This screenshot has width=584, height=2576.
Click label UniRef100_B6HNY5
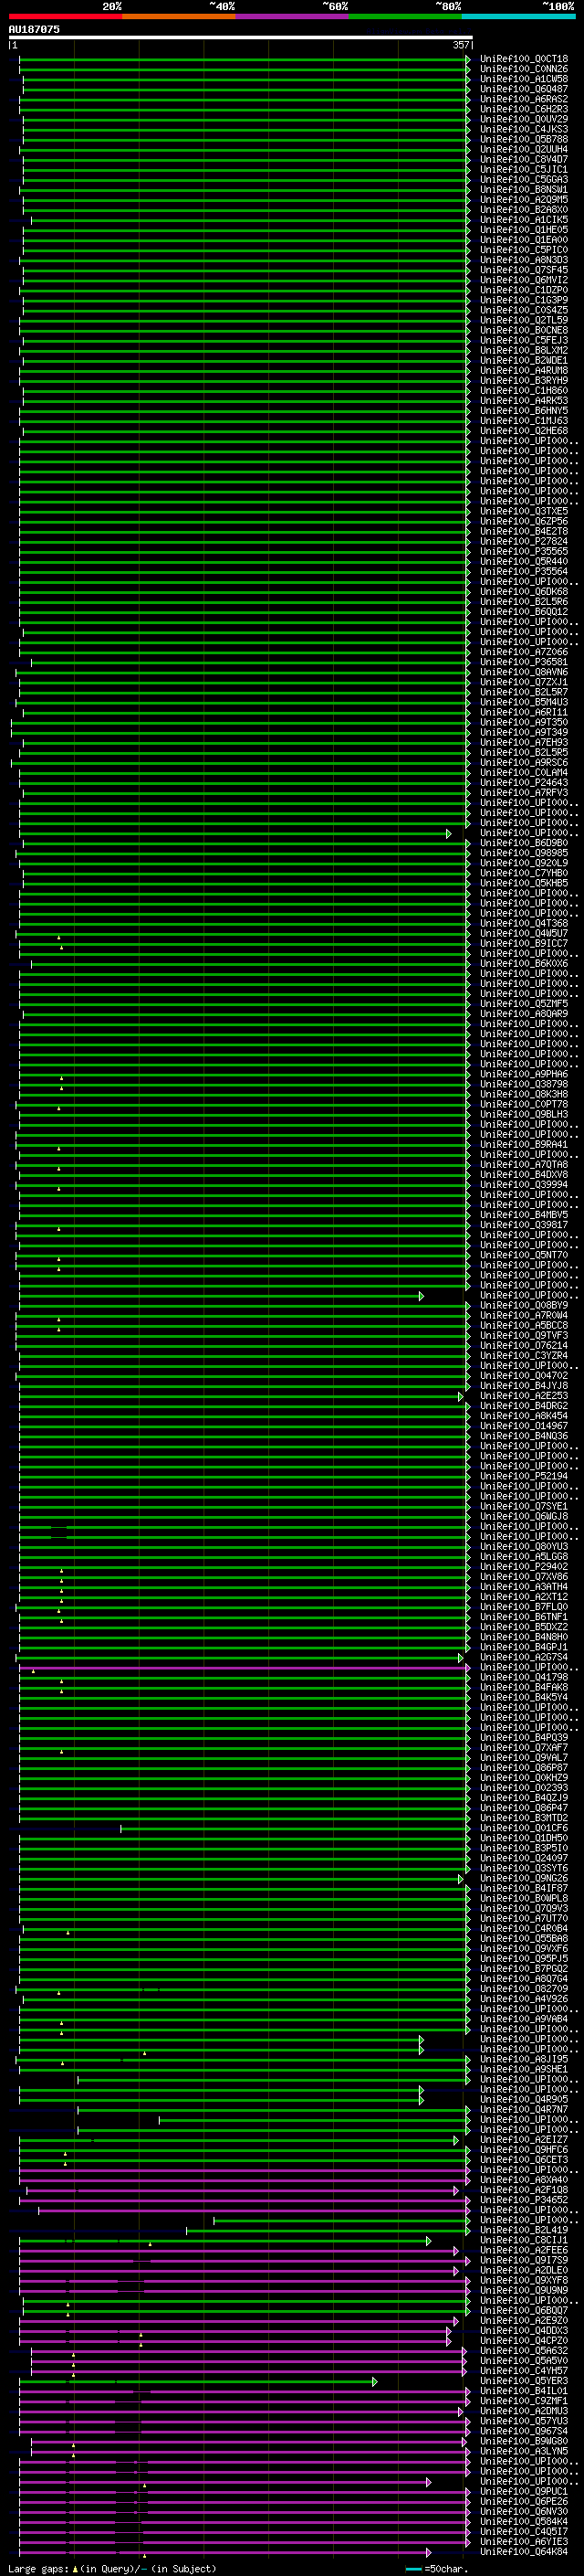(524, 411)
